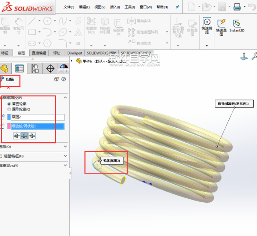
Task: Select the Spline sketch tool
Action: pyautogui.click(x=63, y=21)
